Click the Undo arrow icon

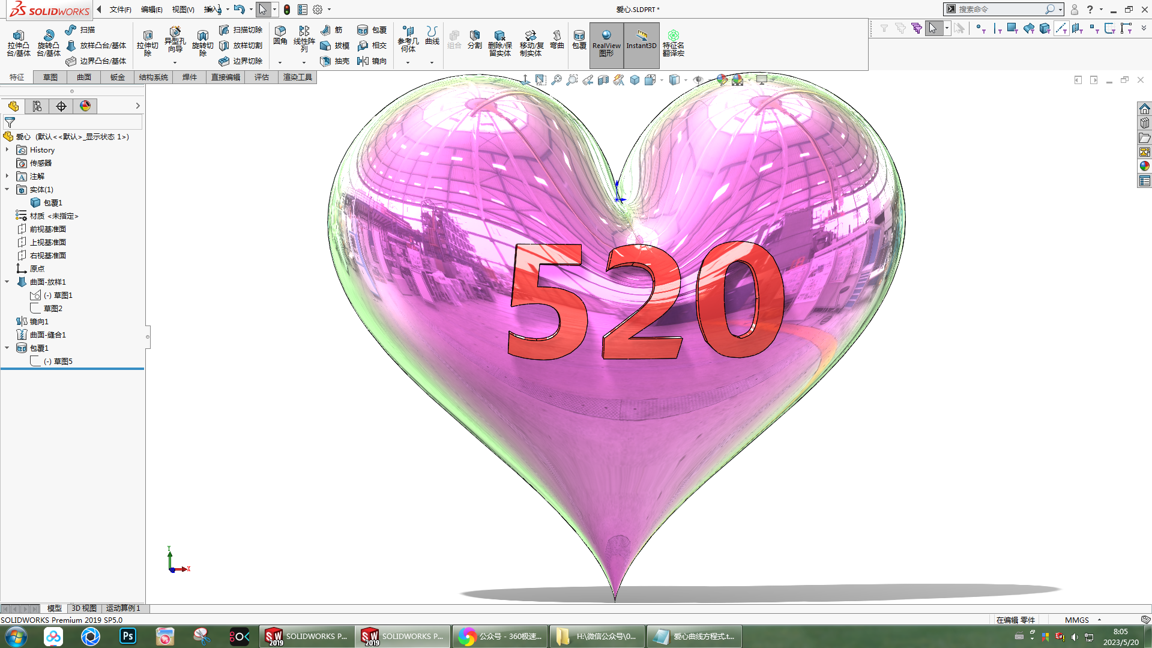tap(239, 9)
